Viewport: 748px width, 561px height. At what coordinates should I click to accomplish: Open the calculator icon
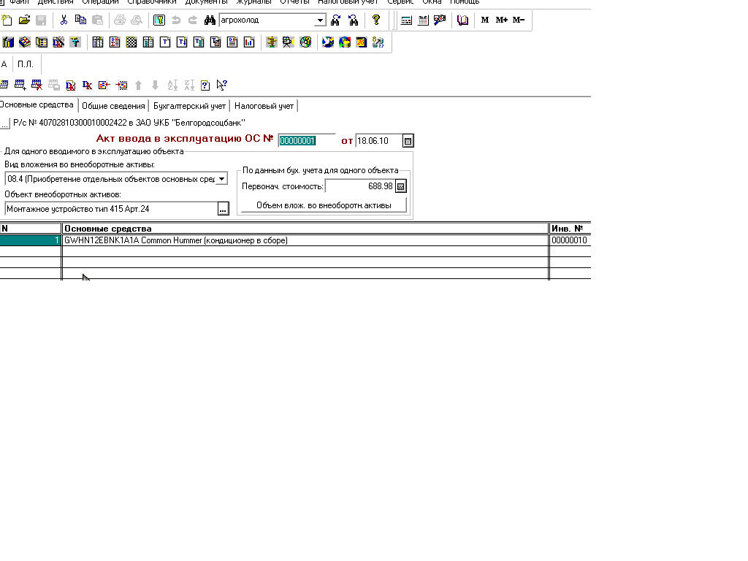(406, 20)
